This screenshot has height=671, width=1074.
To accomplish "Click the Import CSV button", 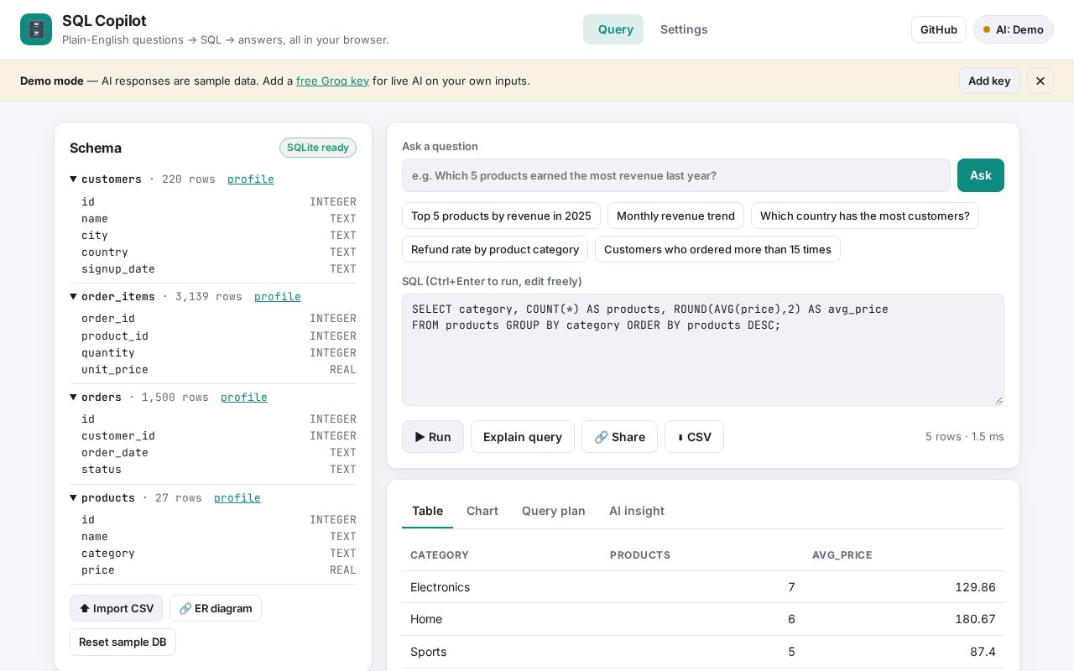I will [116, 608].
